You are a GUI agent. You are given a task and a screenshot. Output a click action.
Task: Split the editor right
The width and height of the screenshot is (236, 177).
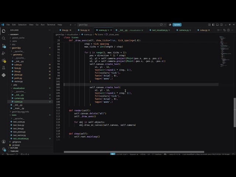point(228,30)
